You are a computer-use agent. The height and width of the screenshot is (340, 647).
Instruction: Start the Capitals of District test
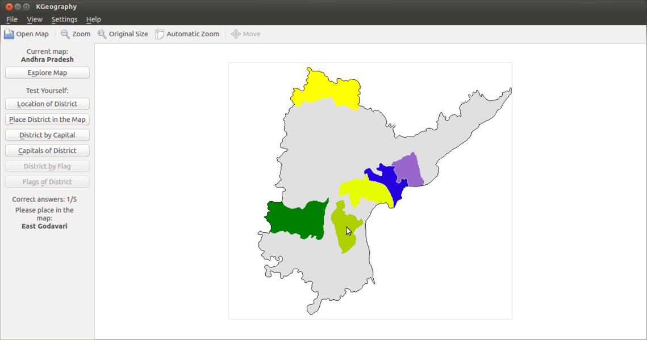pyautogui.click(x=47, y=150)
